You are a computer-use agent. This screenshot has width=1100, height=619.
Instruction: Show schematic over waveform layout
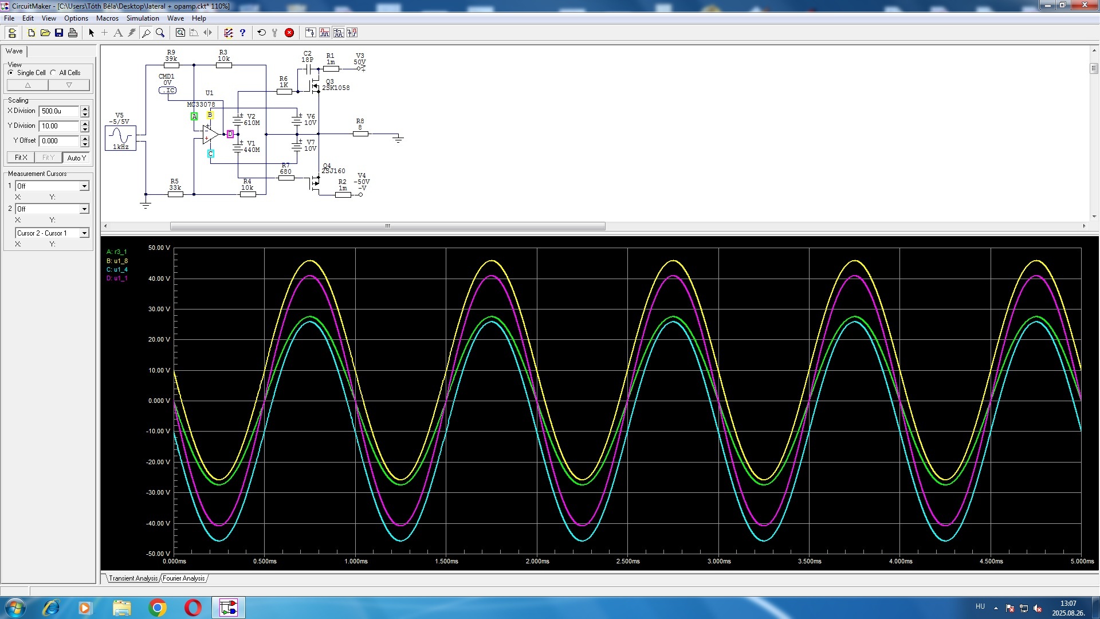pos(339,33)
